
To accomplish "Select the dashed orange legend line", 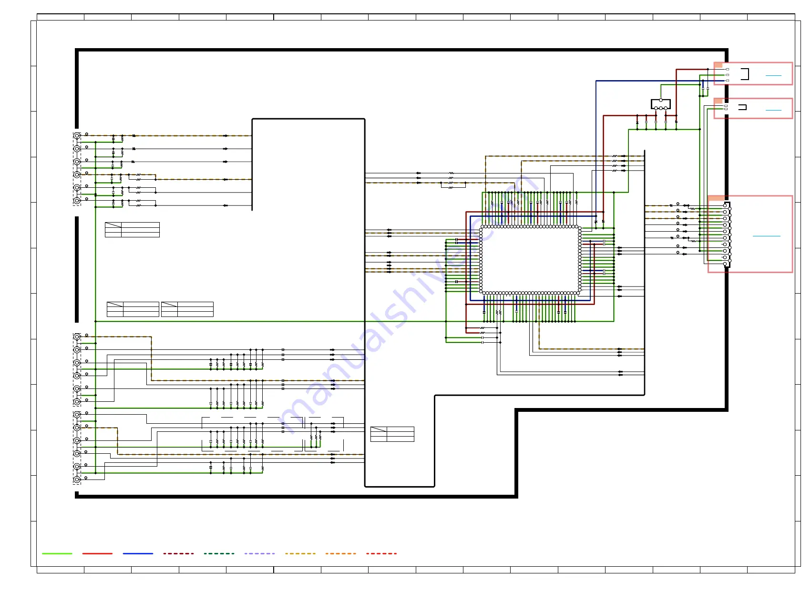I will [x=340, y=553].
